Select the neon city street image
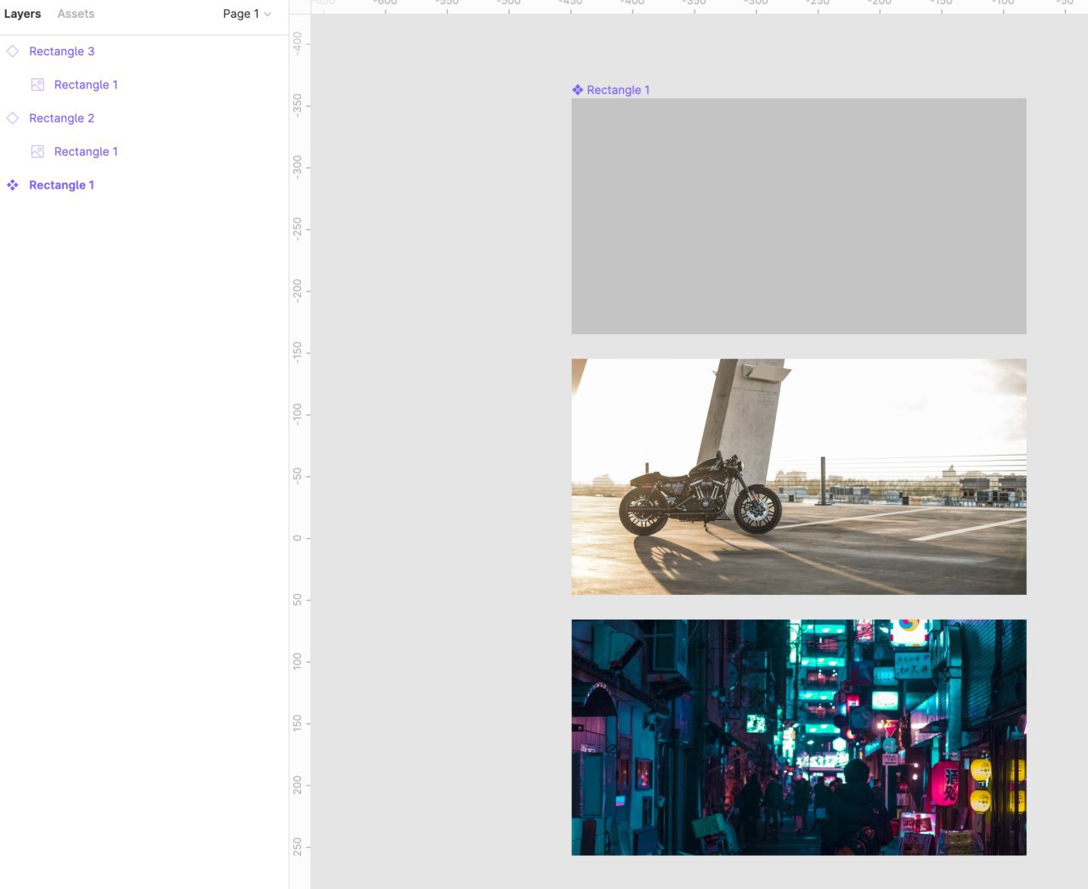 click(799, 738)
